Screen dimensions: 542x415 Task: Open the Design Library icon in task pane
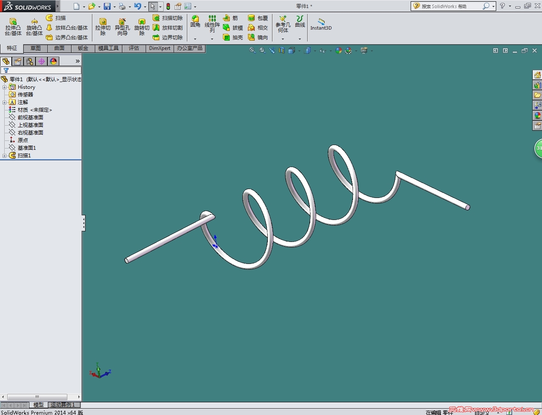(x=537, y=85)
